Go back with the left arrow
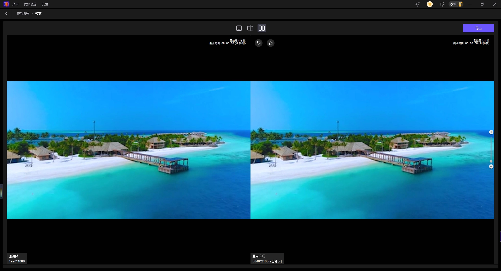Screen dimensions: 501x271 coord(6,14)
